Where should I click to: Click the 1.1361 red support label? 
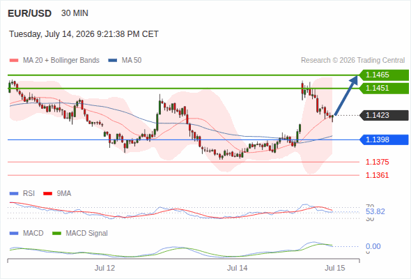pyautogui.click(x=377, y=175)
